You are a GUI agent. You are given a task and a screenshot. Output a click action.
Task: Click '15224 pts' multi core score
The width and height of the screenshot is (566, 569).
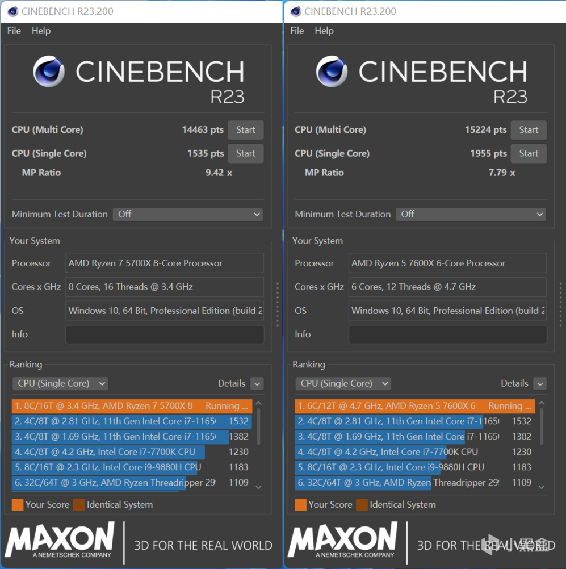(486, 130)
